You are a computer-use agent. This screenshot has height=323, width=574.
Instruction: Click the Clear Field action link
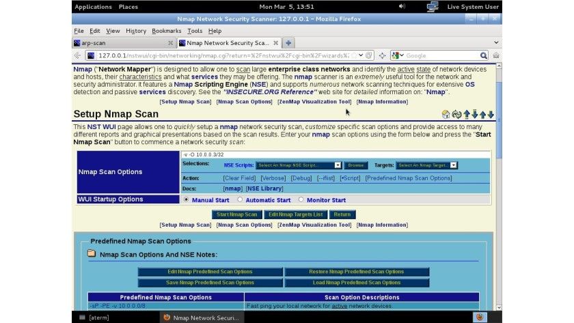(239, 178)
